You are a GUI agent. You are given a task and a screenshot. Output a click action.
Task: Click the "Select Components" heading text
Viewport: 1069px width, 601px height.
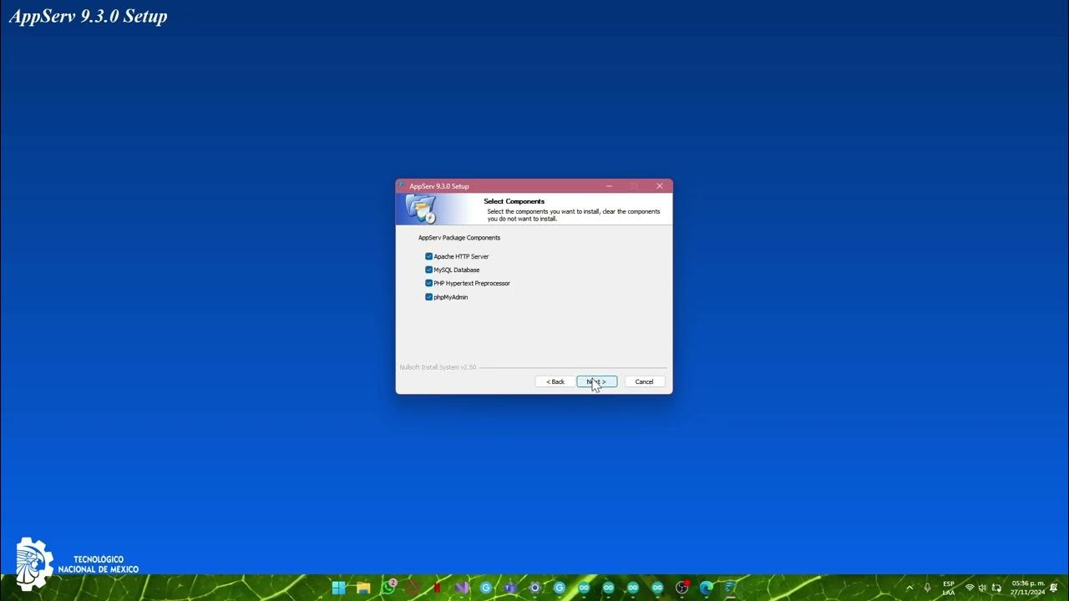click(514, 201)
